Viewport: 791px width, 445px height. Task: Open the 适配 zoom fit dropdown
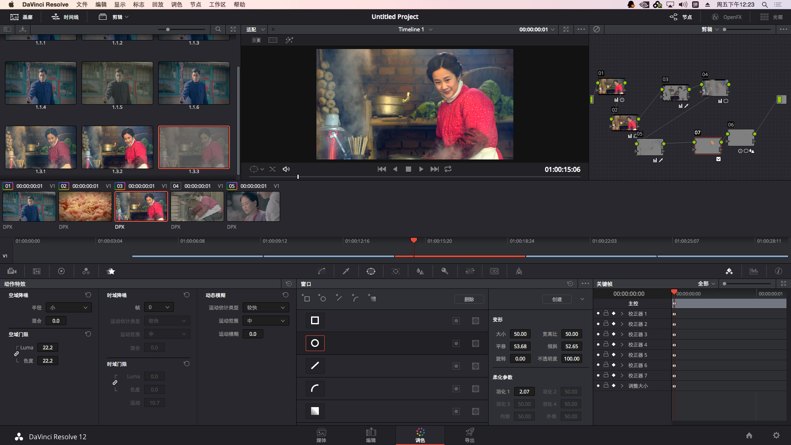(x=255, y=29)
